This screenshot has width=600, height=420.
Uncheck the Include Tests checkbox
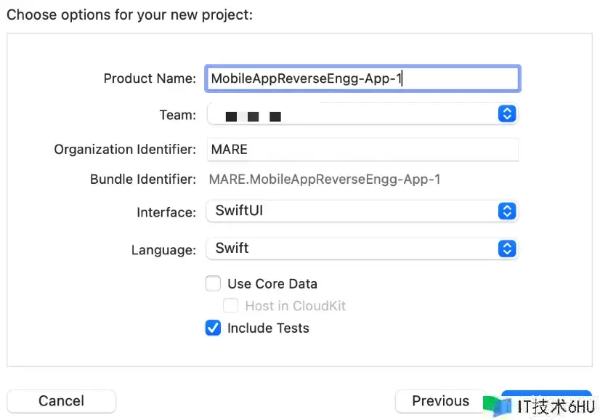pyautogui.click(x=213, y=328)
